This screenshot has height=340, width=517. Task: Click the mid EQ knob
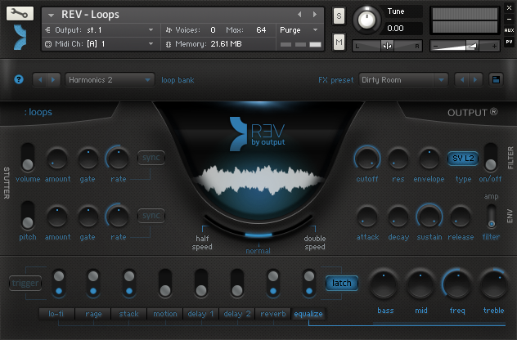[420, 284]
